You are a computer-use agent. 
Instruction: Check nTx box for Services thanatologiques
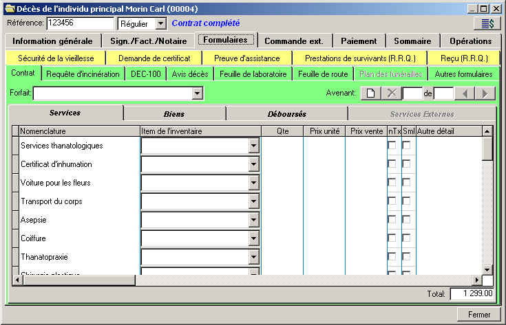pyautogui.click(x=392, y=146)
